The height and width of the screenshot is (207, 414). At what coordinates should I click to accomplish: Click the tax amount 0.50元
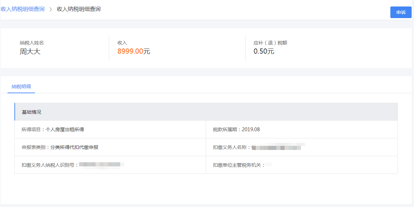coord(264,52)
